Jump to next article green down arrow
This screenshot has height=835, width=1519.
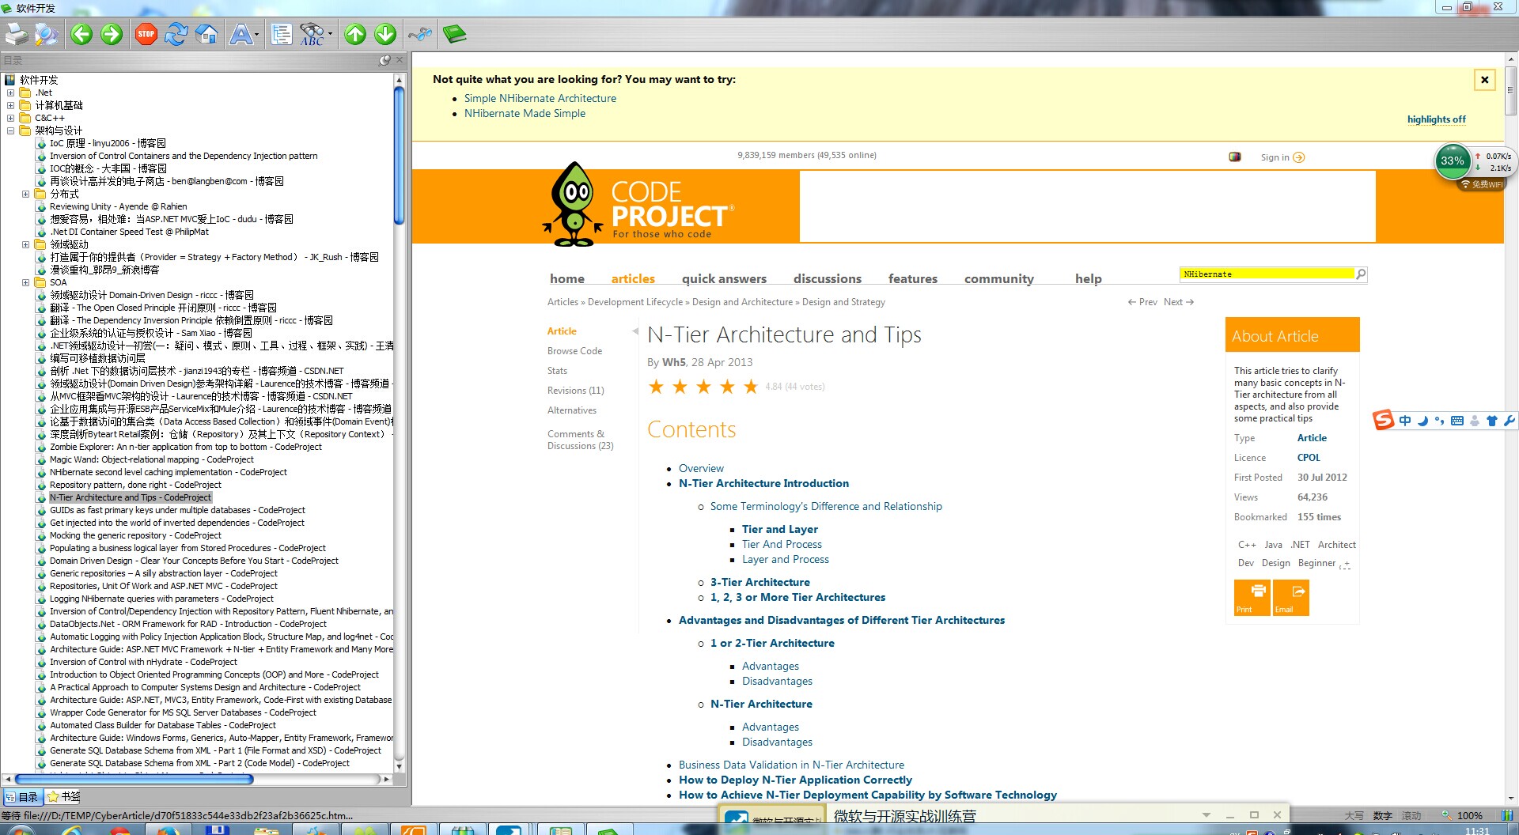click(x=385, y=34)
